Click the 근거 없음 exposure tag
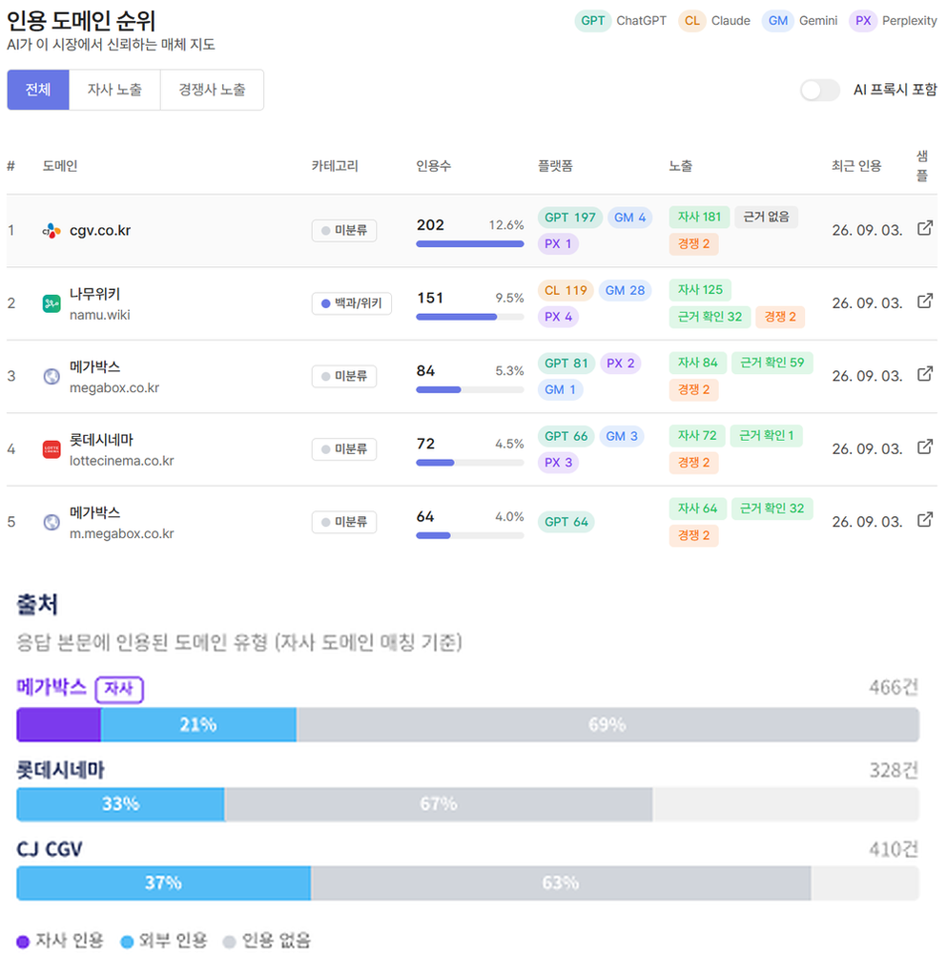Viewport: 947px width, 977px height. (x=767, y=217)
